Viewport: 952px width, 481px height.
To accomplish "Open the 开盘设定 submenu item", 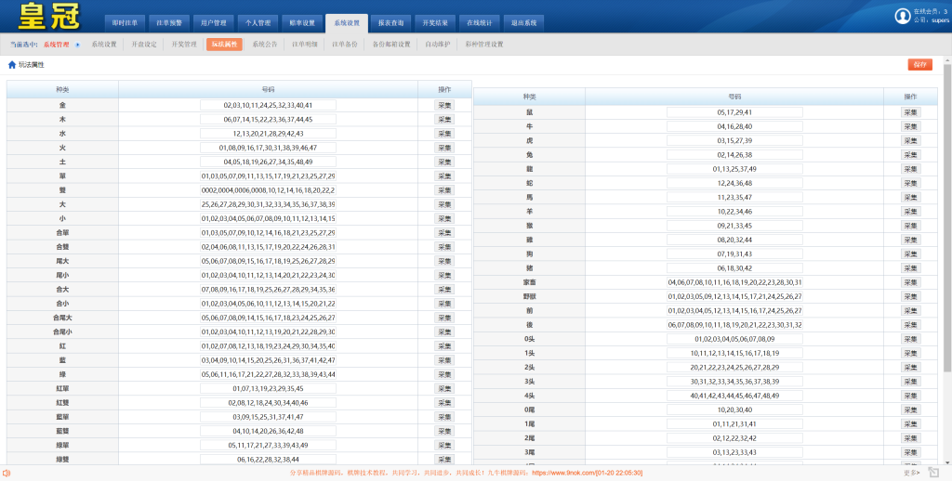I will click(144, 45).
